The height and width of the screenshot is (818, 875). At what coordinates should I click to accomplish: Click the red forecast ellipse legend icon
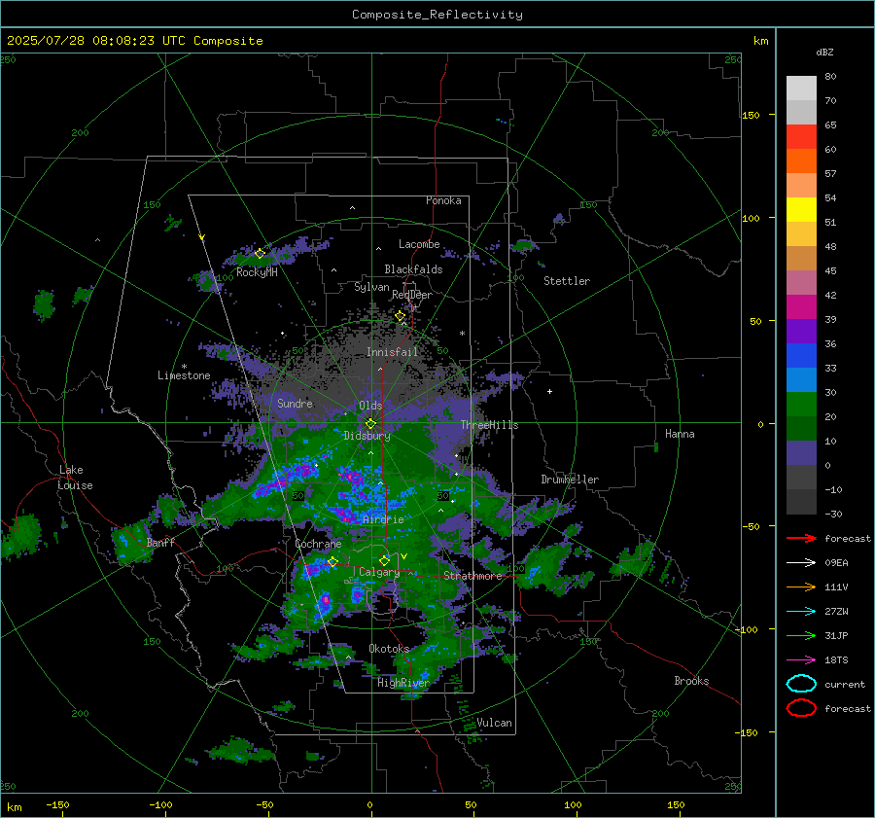tap(801, 708)
